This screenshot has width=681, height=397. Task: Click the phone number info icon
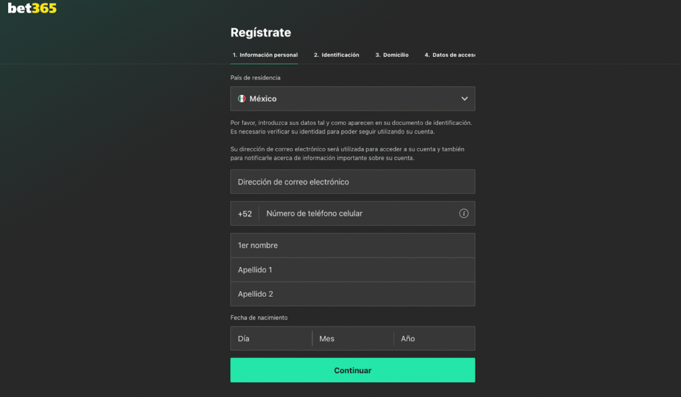[465, 213]
